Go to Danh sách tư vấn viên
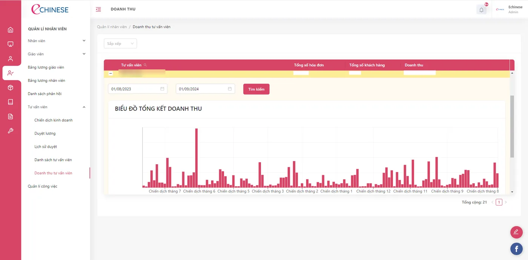 [53, 160]
